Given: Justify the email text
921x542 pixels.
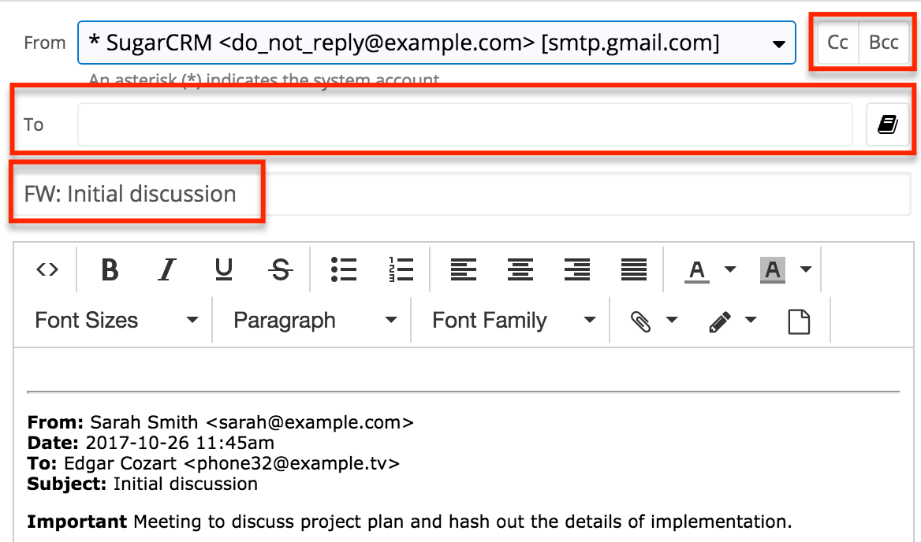Looking at the screenshot, I should (x=634, y=269).
